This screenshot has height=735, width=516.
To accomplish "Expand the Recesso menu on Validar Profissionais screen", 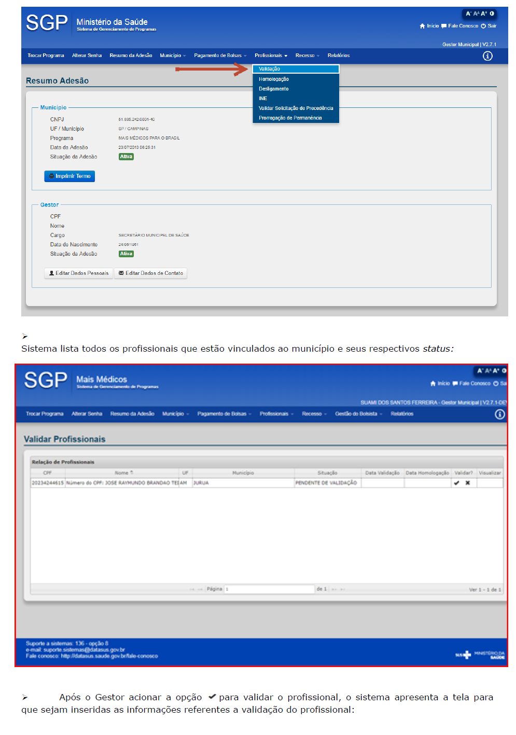I will (314, 414).
